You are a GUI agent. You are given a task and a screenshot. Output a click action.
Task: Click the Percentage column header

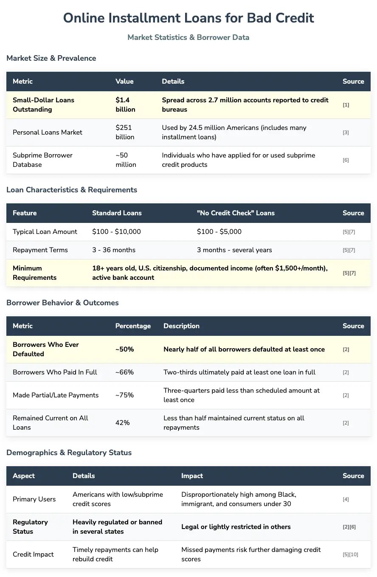[x=133, y=326]
